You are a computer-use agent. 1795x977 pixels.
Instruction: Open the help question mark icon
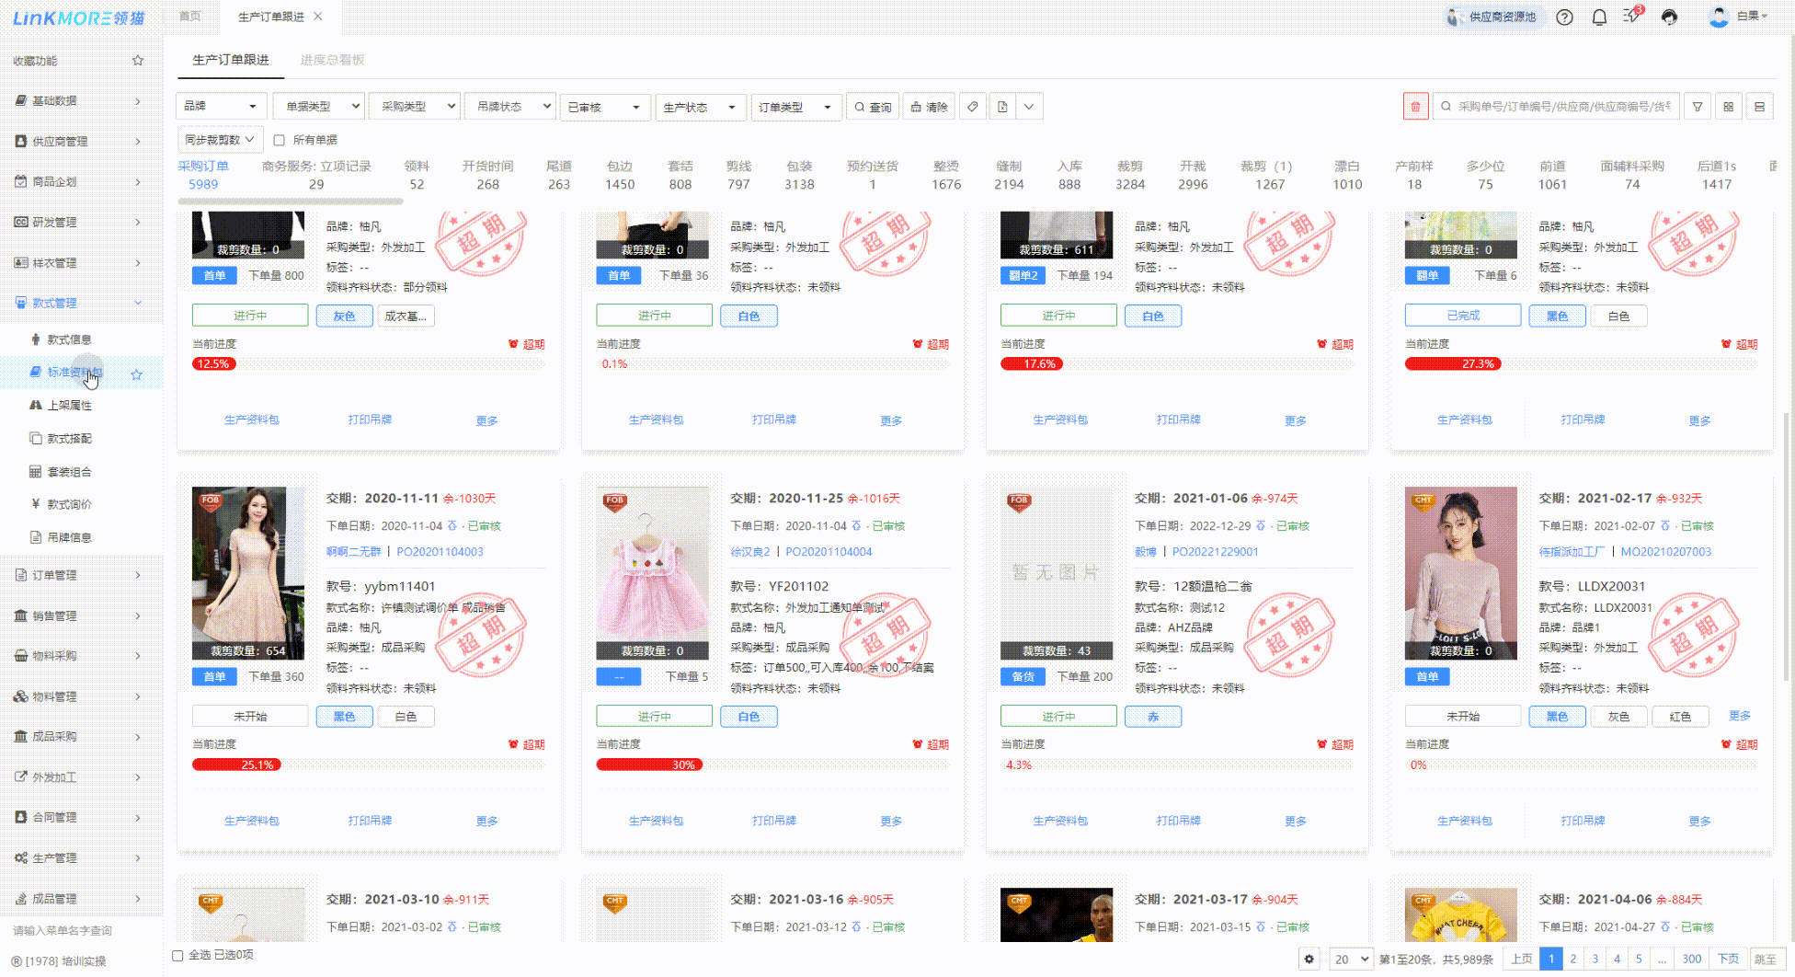[1564, 17]
